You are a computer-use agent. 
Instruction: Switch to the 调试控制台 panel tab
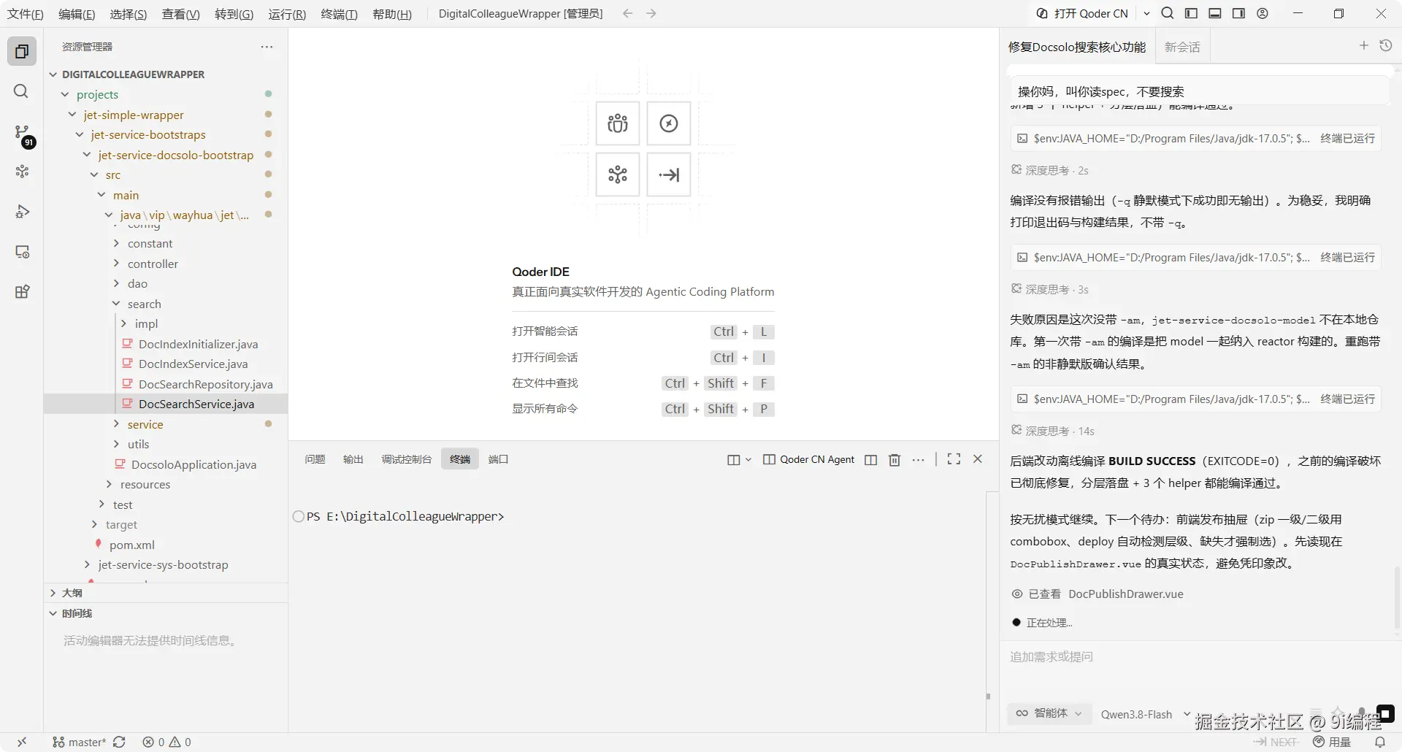(406, 459)
